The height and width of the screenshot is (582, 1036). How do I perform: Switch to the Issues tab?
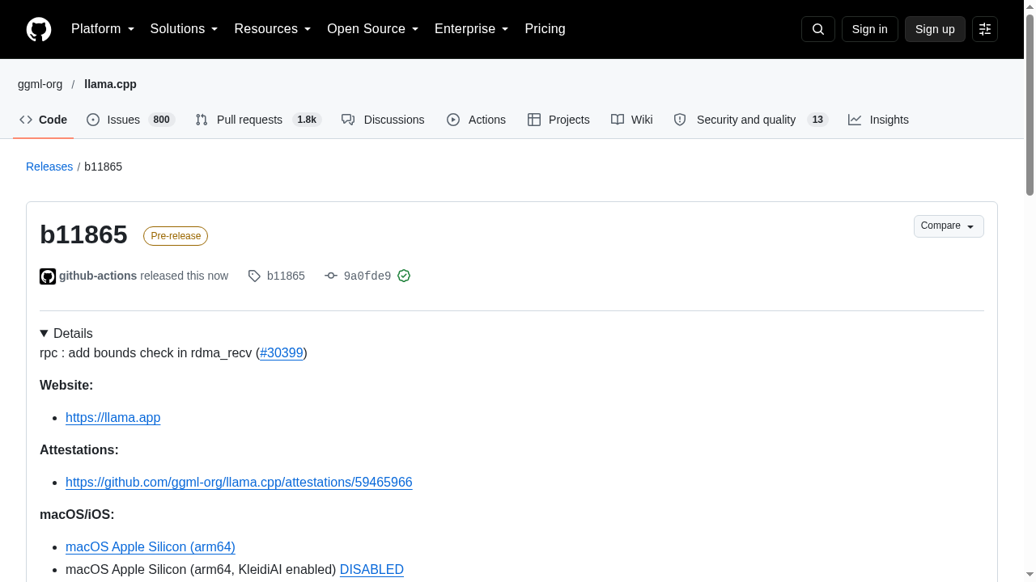tap(130, 120)
